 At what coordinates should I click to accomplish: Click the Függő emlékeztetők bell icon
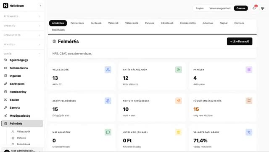pos(249,101)
